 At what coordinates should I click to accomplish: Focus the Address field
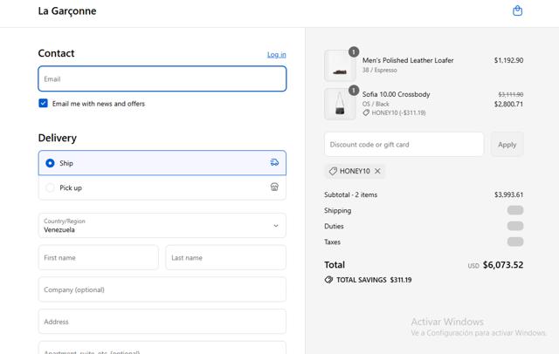pos(162,322)
